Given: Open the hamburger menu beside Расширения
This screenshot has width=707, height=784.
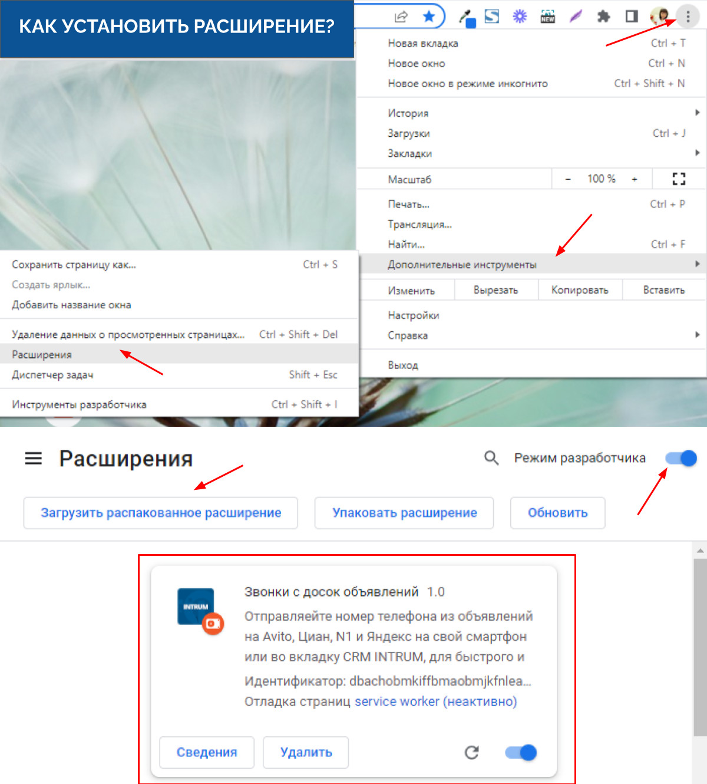Looking at the screenshot, I should tap(34, 458).
